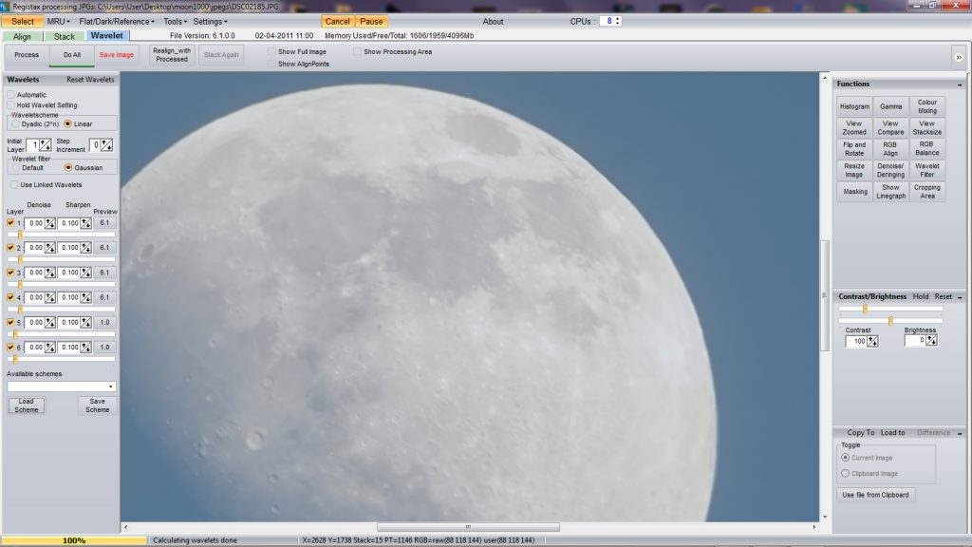
Task: Toggle the Automatic wavelets checkbox
Action: 11,95
